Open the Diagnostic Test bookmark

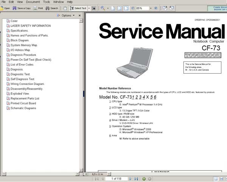(20, 74)
